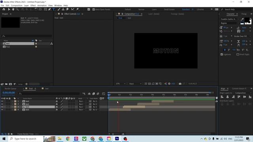Click the timeline zoom slider handle
253x142 pixels.
click(113, 134)
